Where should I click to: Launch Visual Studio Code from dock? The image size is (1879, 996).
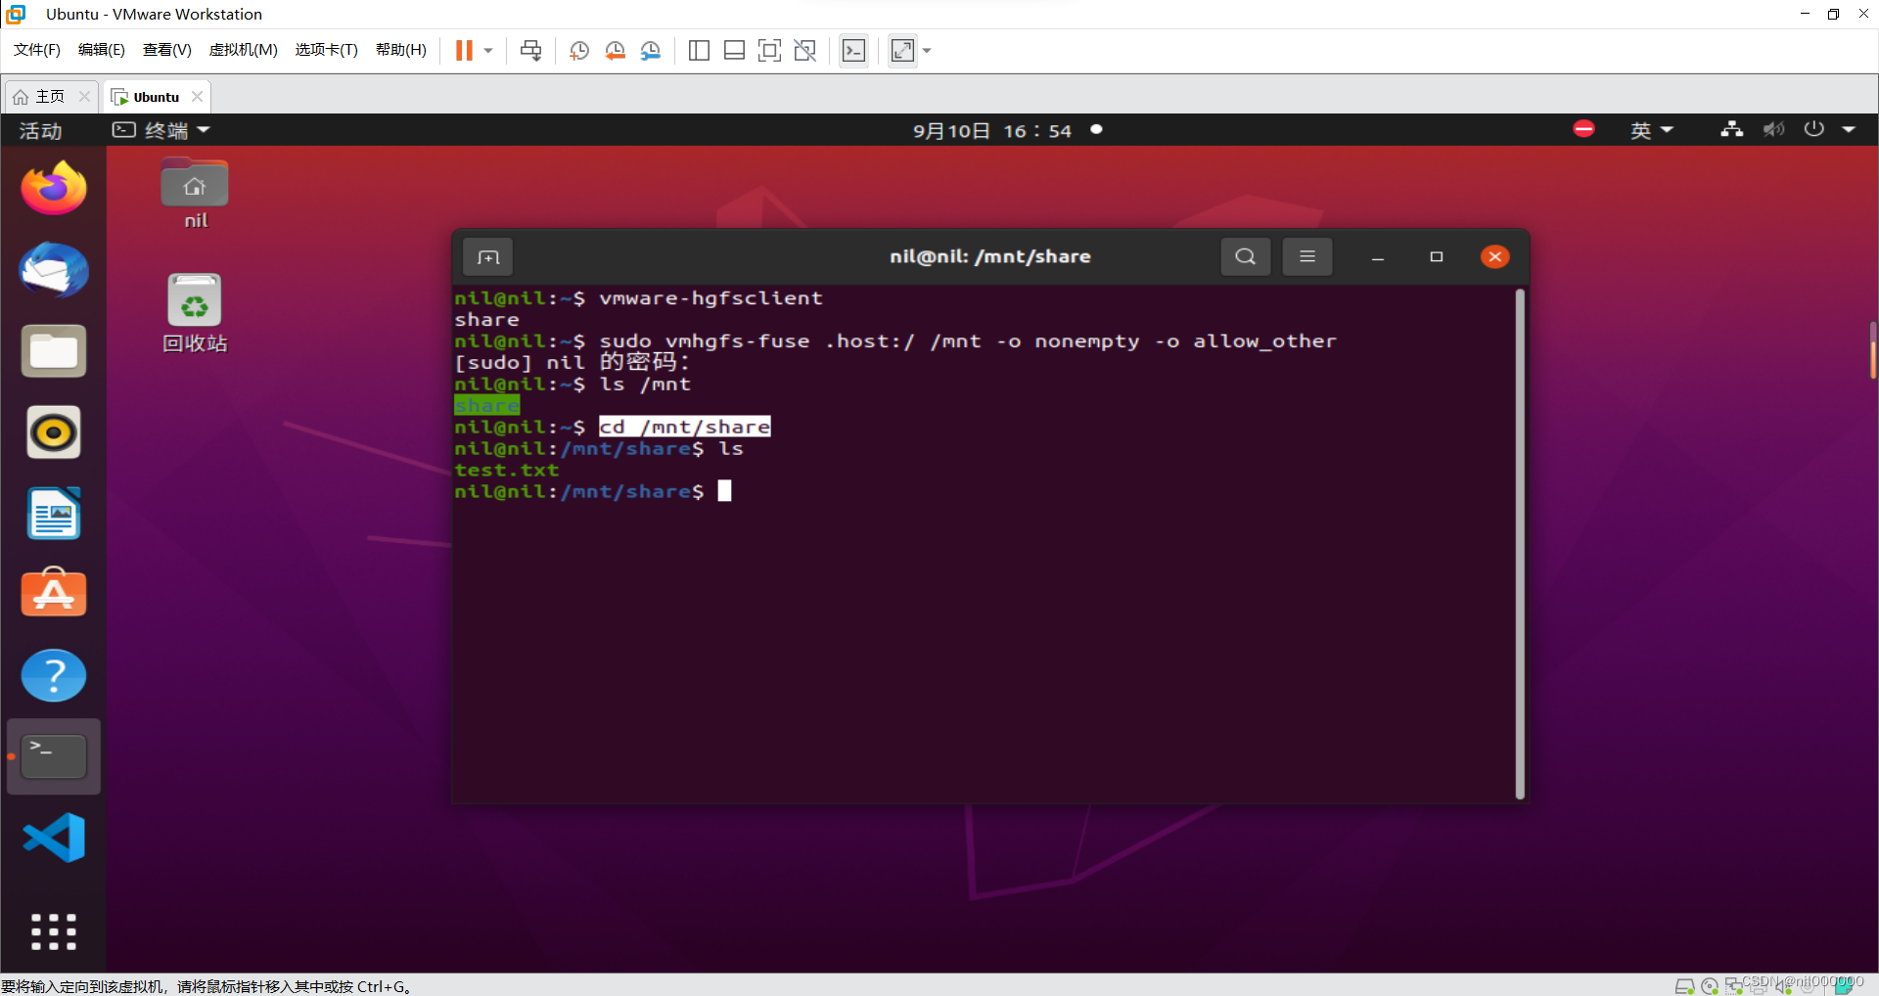(54, 838)
